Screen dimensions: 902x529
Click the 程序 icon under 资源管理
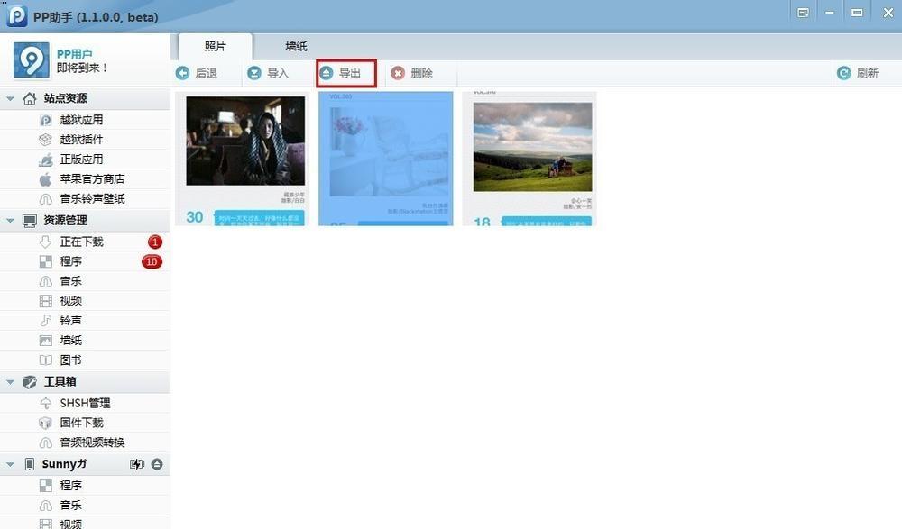[45, 261]
